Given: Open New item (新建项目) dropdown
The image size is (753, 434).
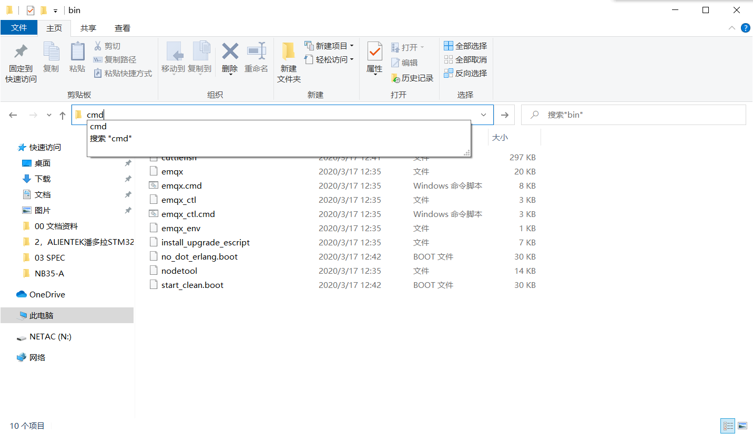Looking at the screenshot, I should pyautogui.click(x=329, y=46).
